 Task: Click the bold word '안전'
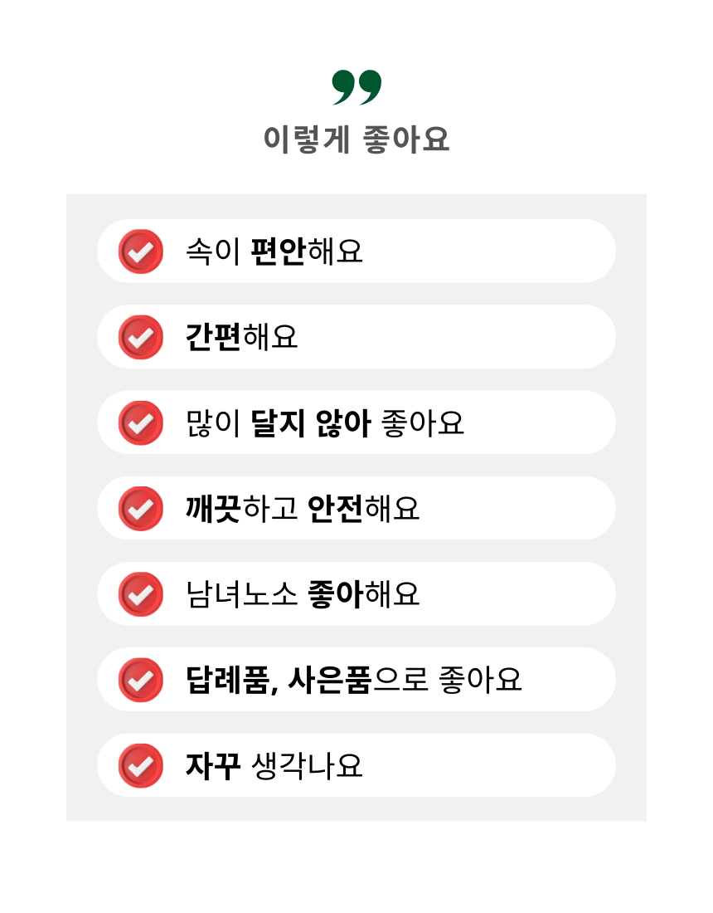[335, 508]
